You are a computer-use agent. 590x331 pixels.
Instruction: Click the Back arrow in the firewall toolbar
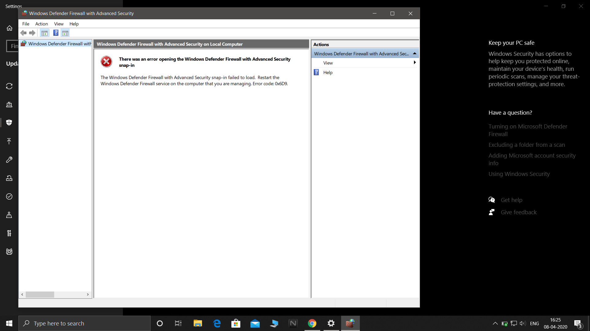23,33
